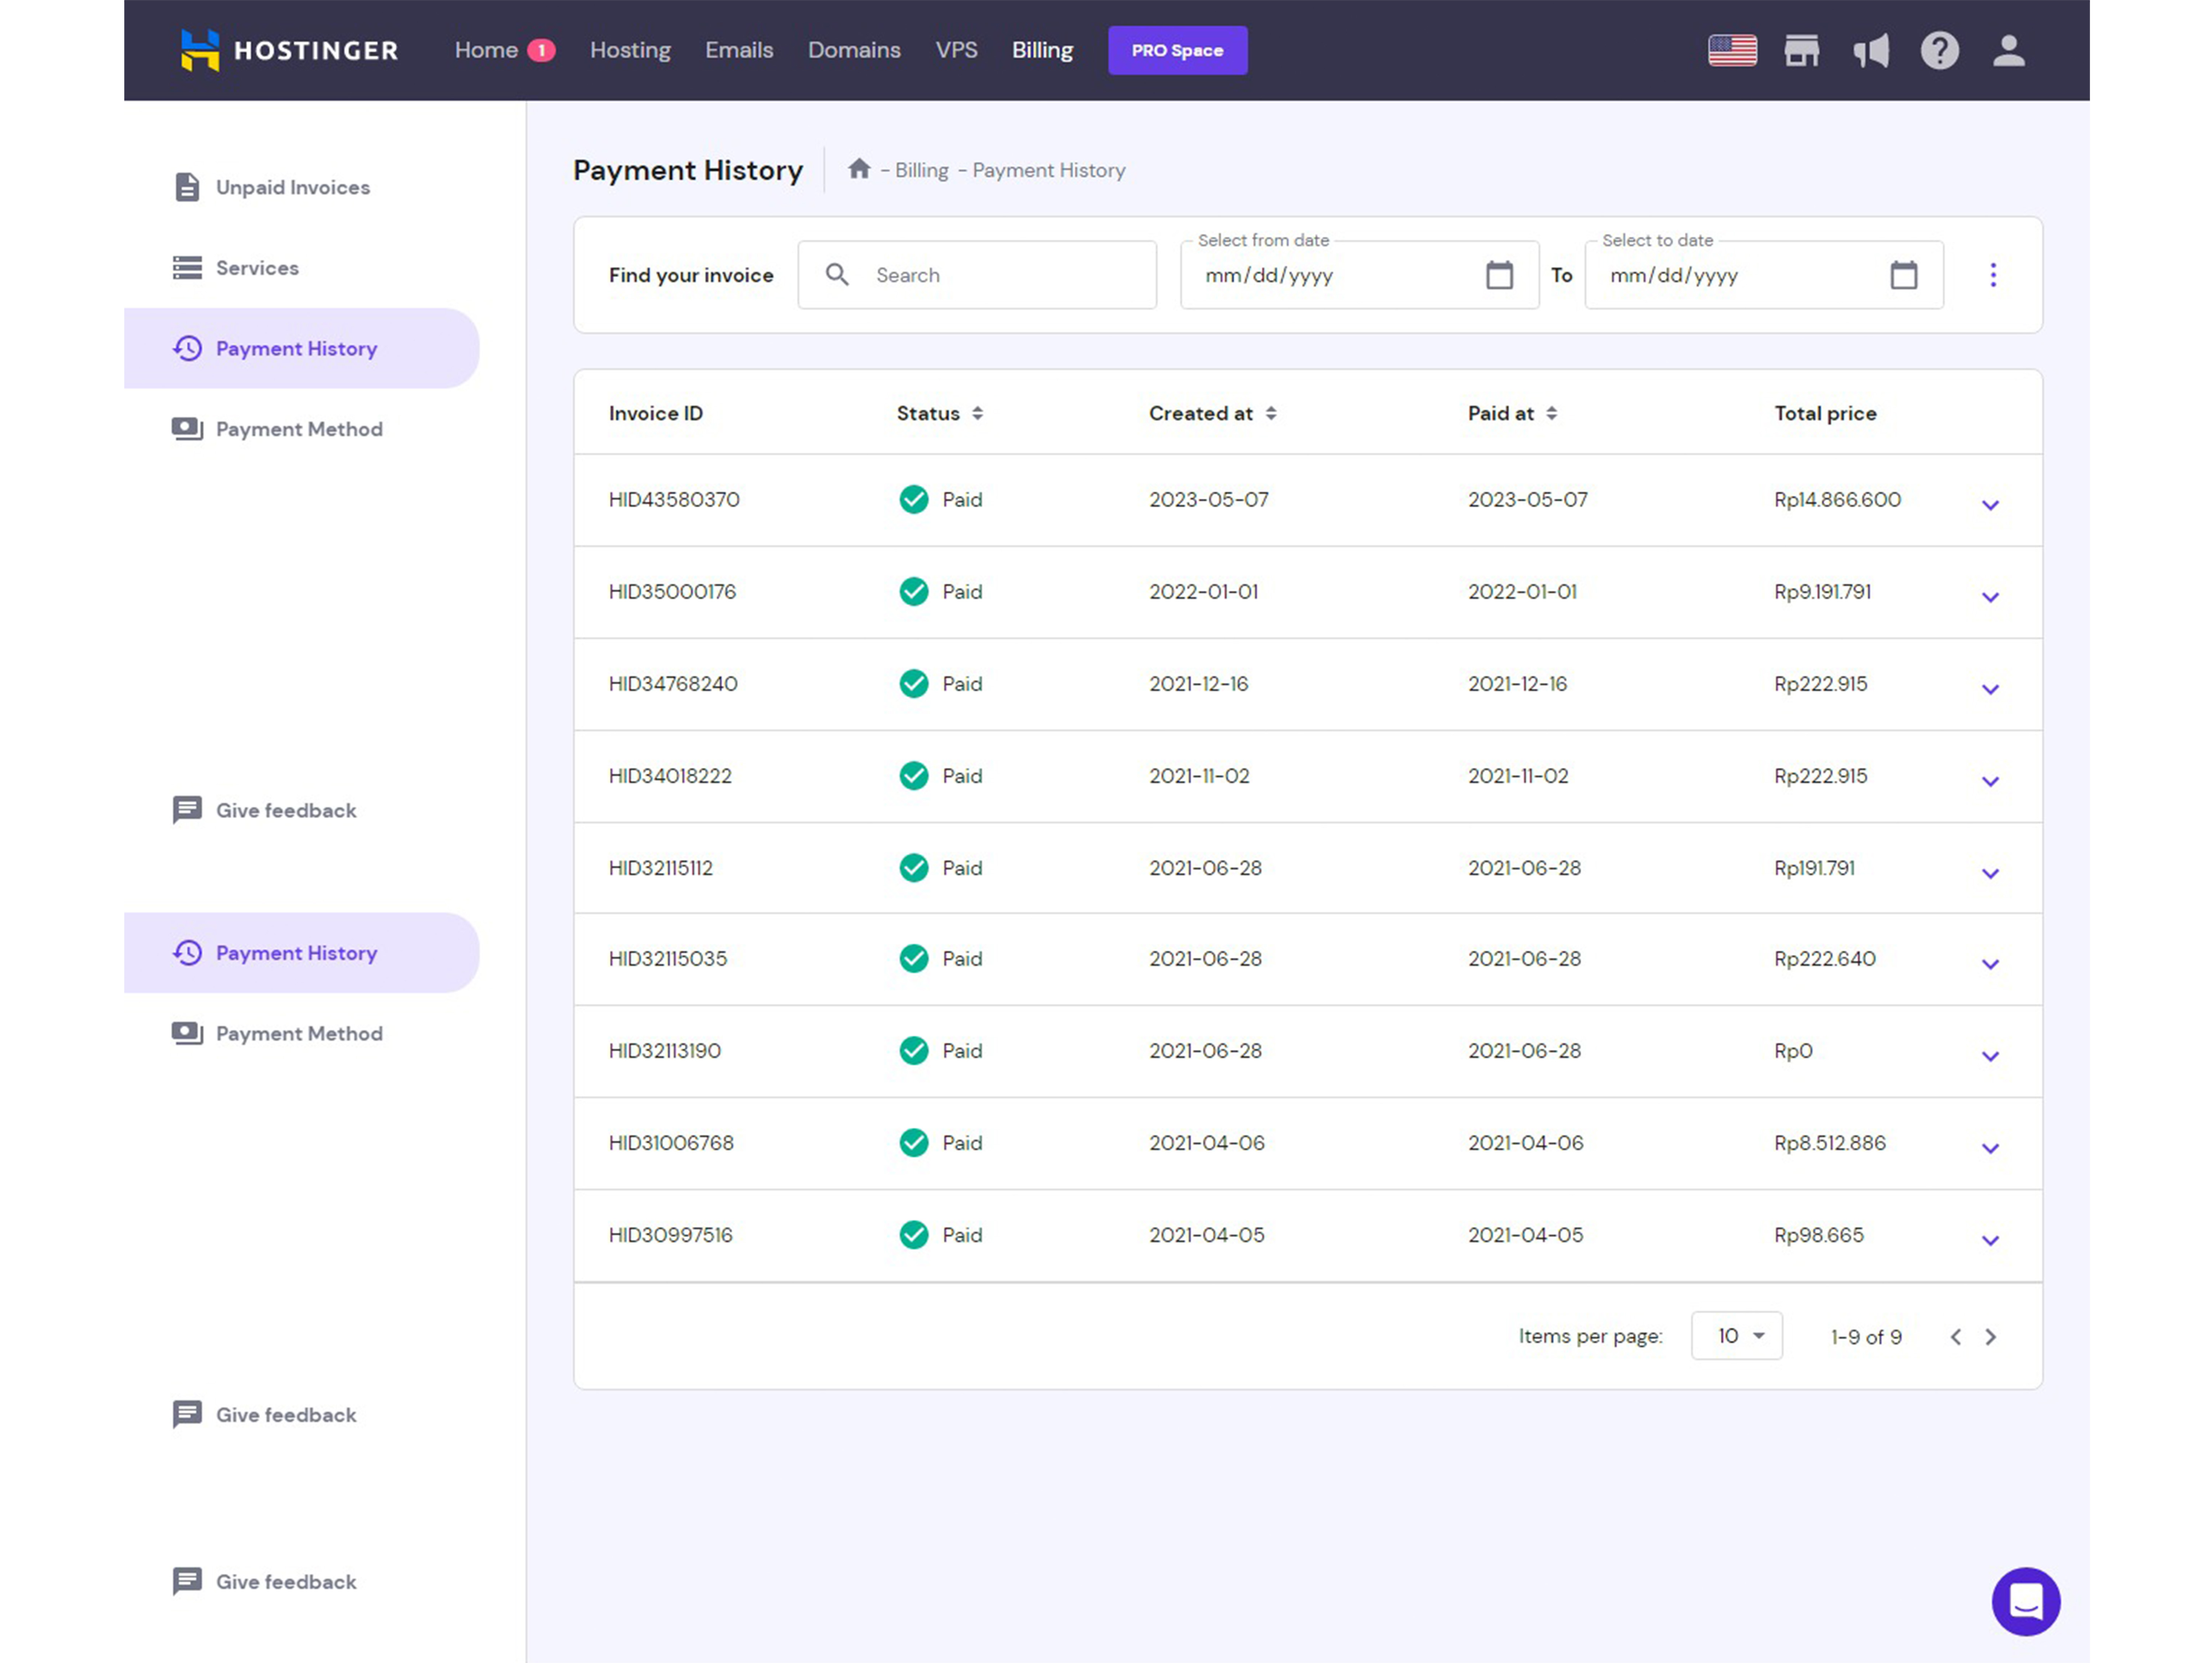
Task: Click invoice ID HID35000176
Action: tap(672, 591)
